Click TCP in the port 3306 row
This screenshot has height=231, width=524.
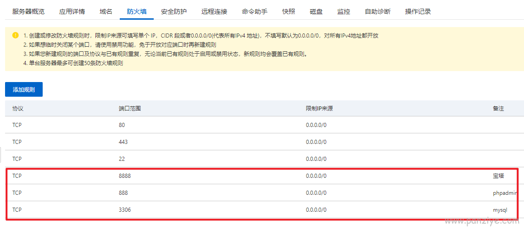point(17,209)
